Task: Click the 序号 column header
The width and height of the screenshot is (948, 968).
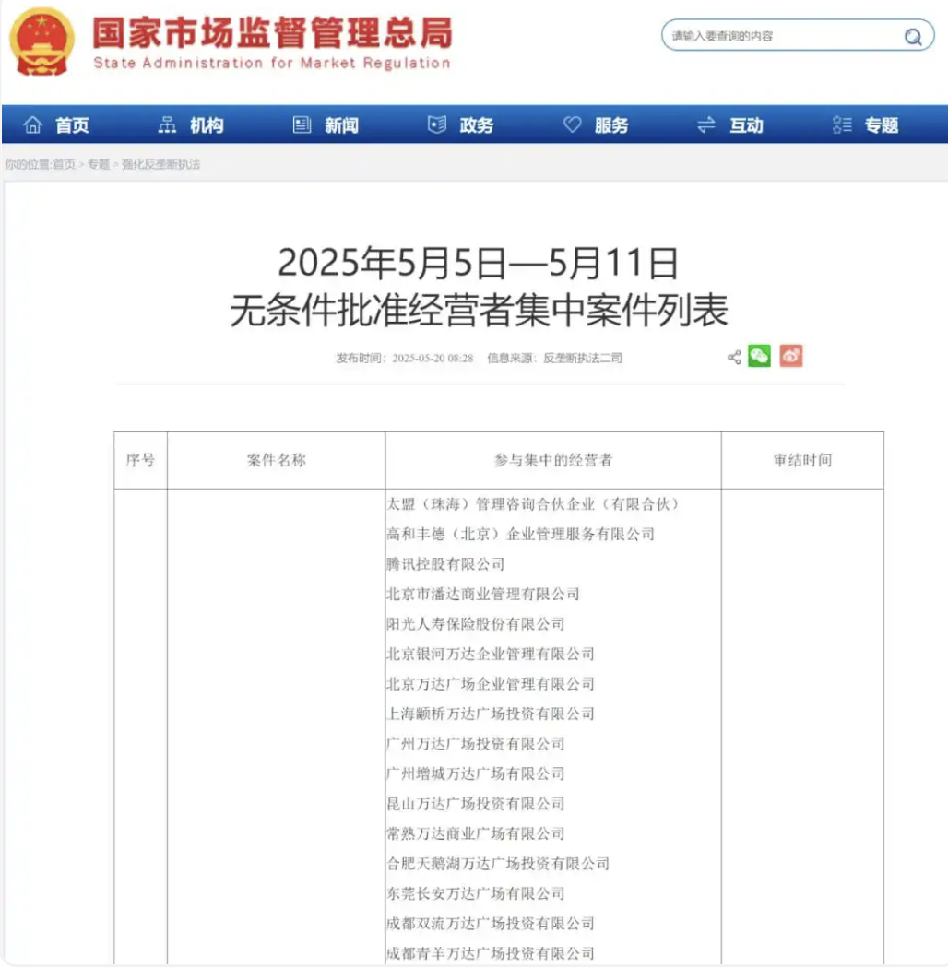Action: point(140,460)
